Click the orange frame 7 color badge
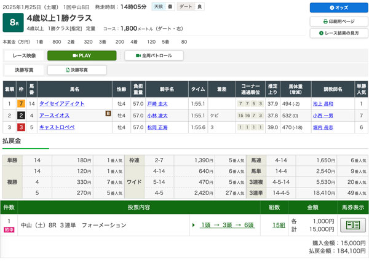 [21, 104]
